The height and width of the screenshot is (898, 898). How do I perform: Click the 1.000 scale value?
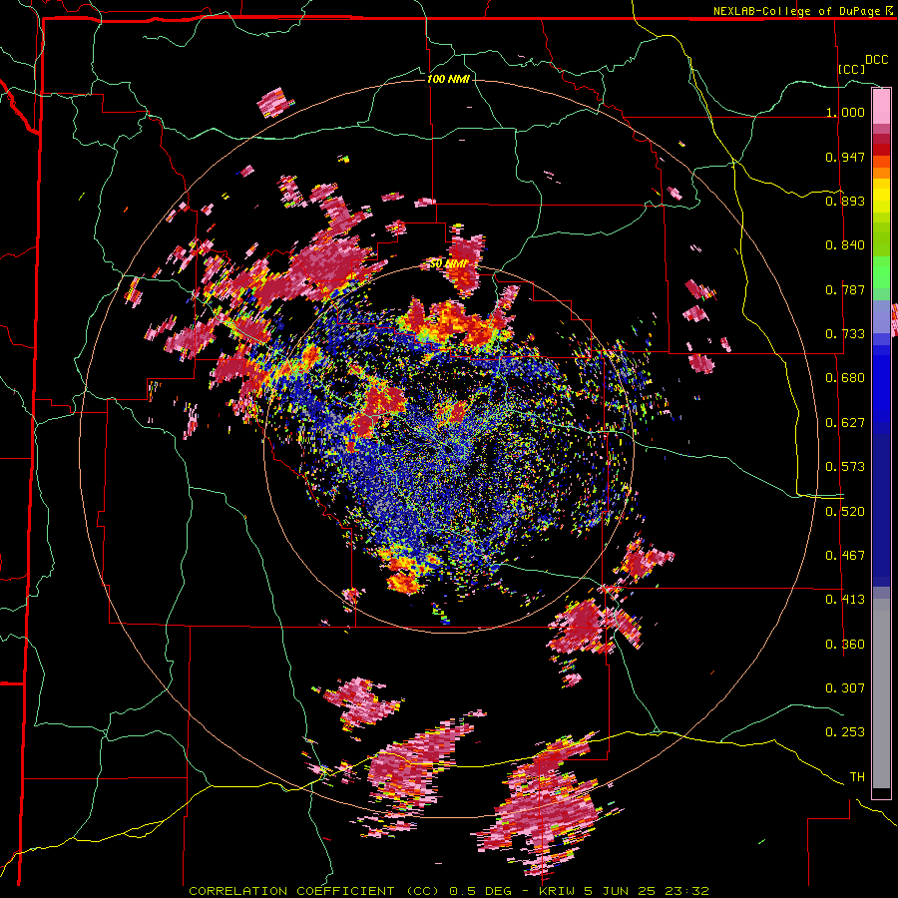tap(845, 112)
